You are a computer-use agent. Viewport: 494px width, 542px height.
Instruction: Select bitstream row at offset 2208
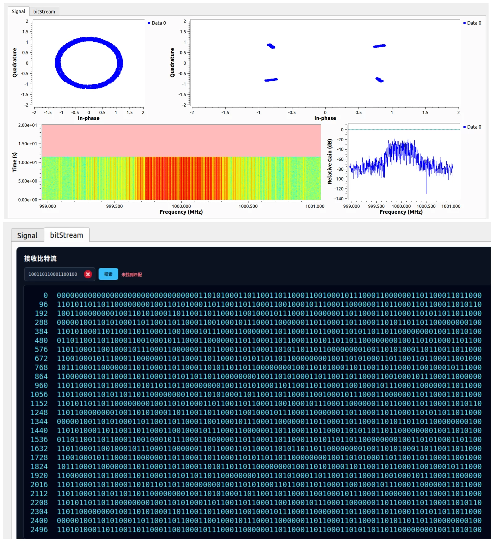coord(256,503)
